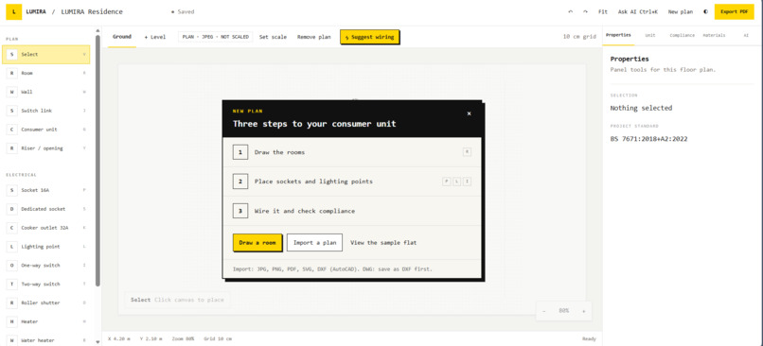Add a new level with + Level

point(154,37)
